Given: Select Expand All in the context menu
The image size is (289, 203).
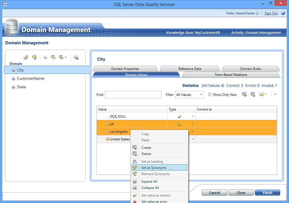Looking at the screenshot, I should tap(159, 182).
